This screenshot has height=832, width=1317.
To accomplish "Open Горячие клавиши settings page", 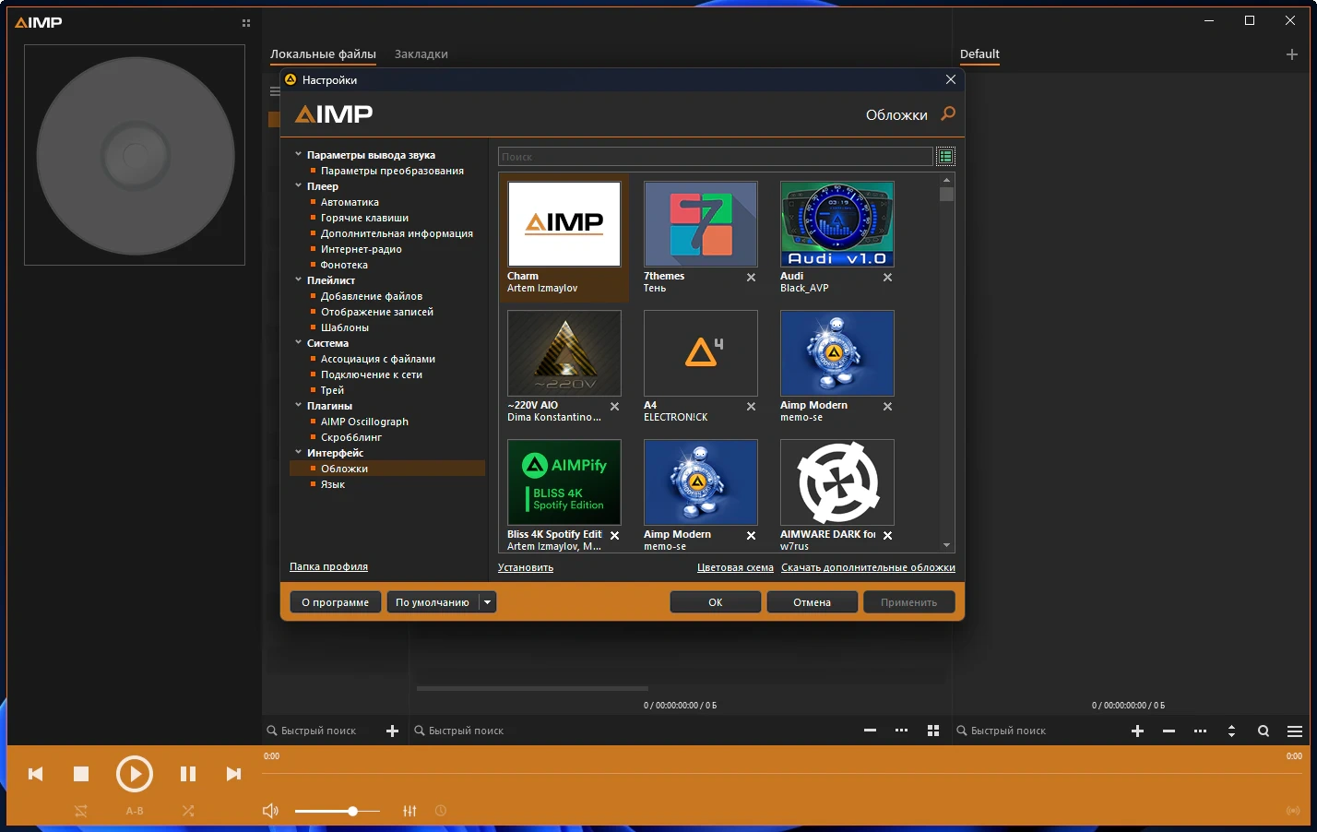I will (364, 218).
